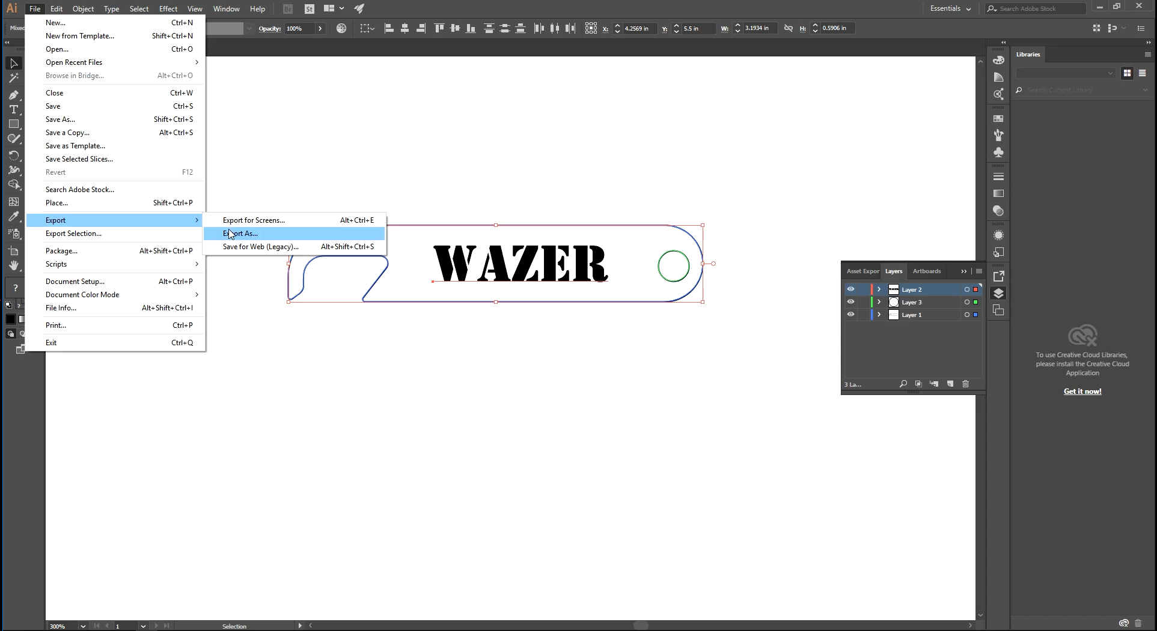Select the Hand tool
Screen dimensions: 1157x631
click(14, 265)
